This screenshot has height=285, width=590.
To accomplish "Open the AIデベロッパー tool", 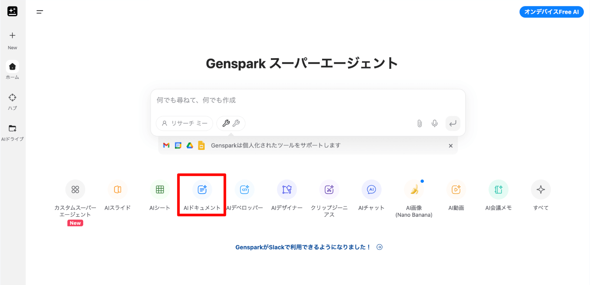I will (x=244, y=190).
